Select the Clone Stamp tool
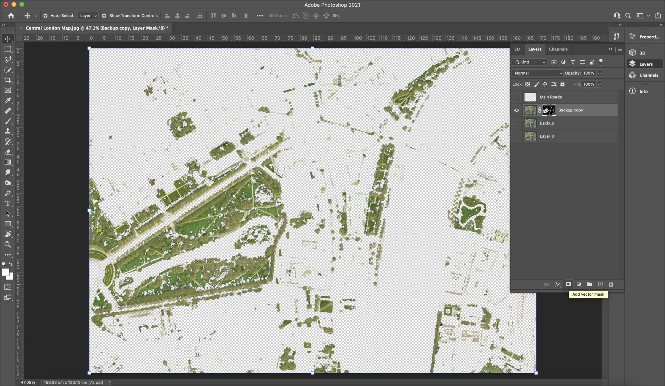This screenshot has width=665, height=386. [8, 131]
